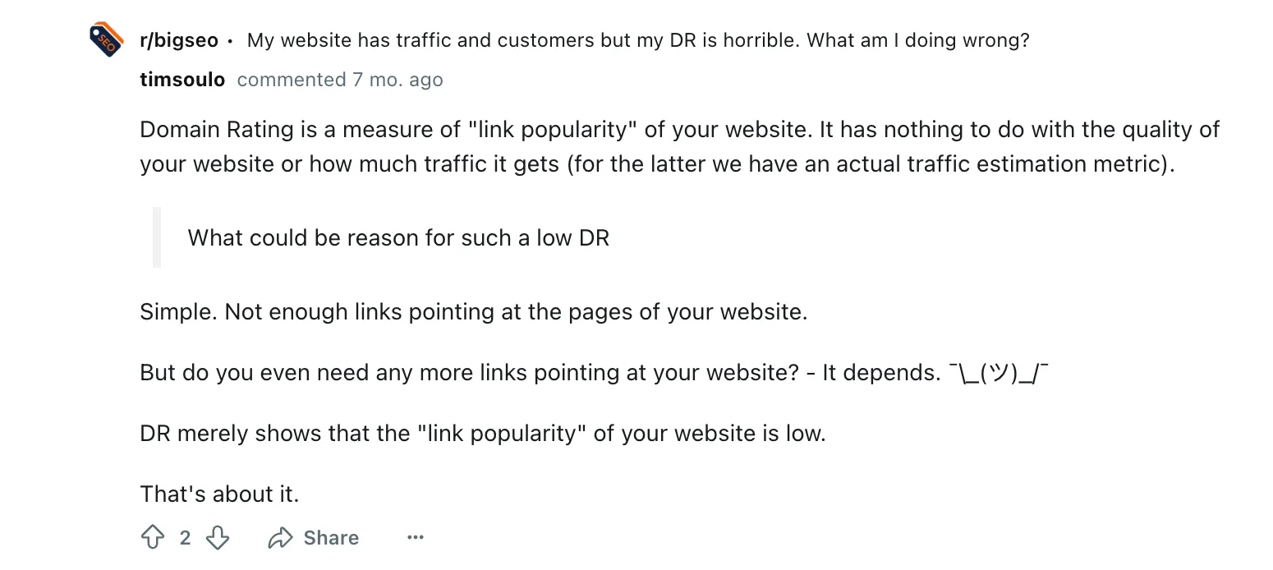This screenshot has height=570, width=1273.
Task: Click the quote block's left border bar
Action: coord(156,237)
